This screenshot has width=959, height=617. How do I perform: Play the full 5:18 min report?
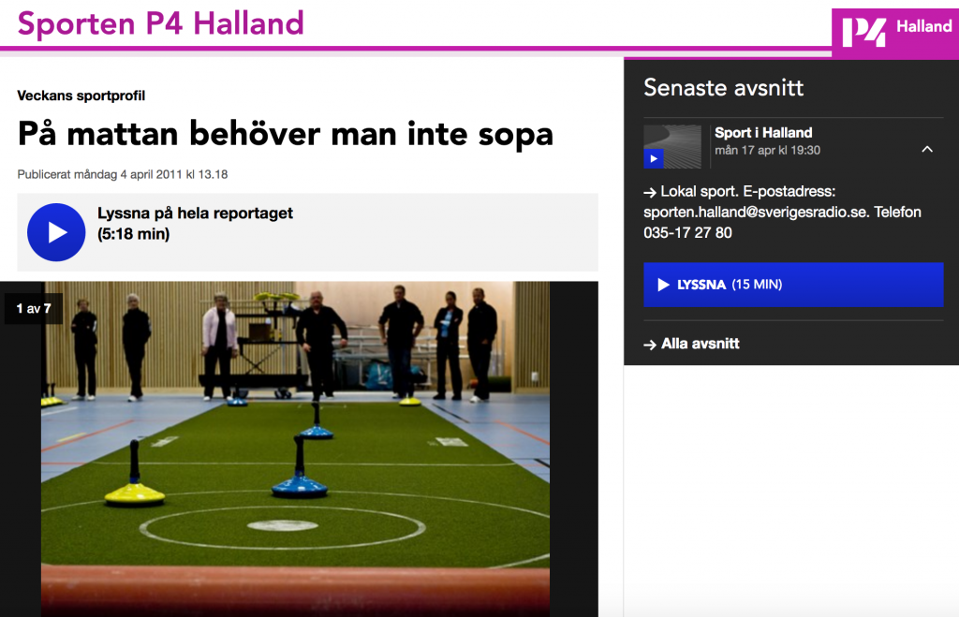[56, 232]
